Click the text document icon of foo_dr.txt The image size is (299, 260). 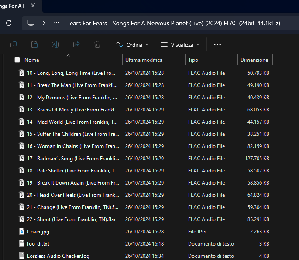coord(22,243)
